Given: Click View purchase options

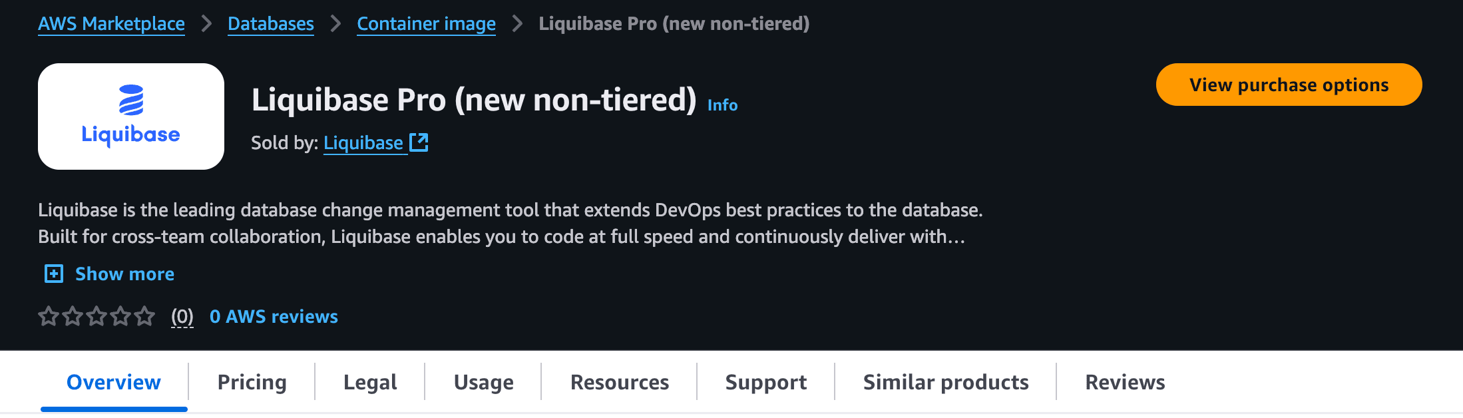Looking at the screenshot, I should (x=1289, y=85).
